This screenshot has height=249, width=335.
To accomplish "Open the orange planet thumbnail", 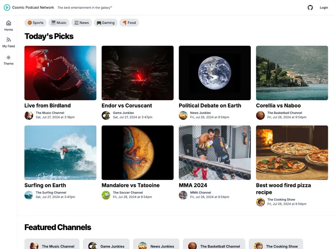I will click(x=138, y=153).
